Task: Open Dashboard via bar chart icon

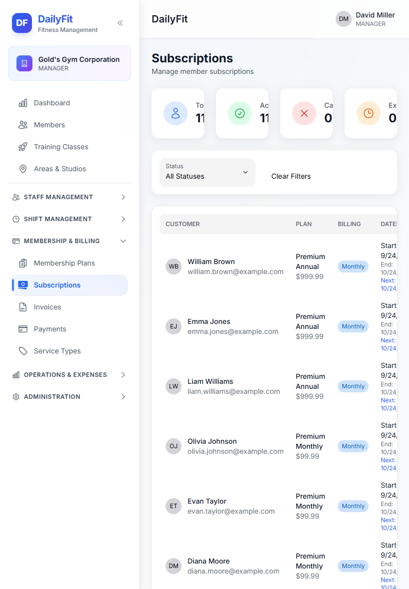Action: 23,103
